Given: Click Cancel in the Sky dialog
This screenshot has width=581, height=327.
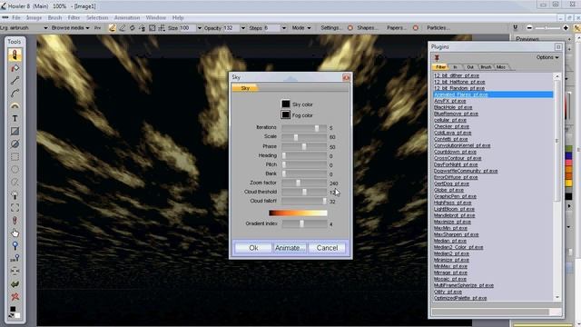Looking at the screenshot, I should pos(327,248).
